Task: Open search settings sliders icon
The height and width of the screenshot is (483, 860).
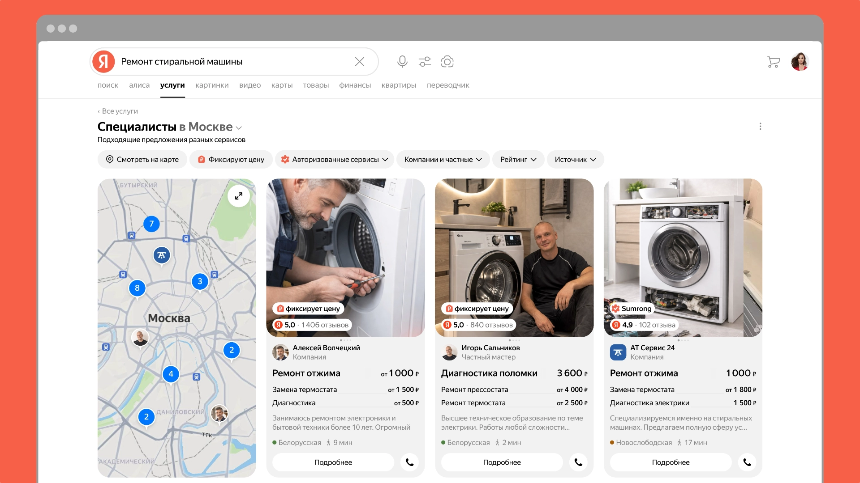Action: (x=425, y=62)
